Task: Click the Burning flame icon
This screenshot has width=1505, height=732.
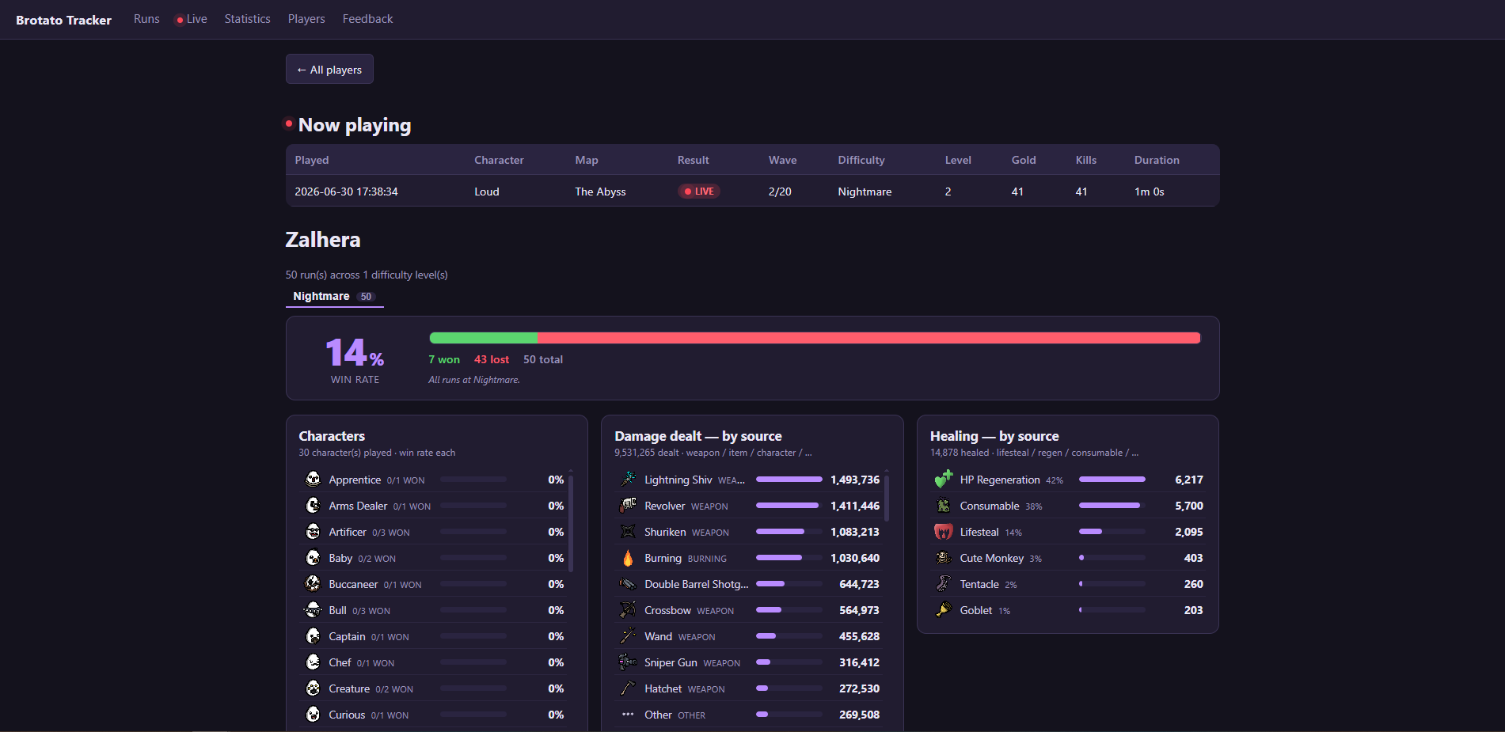Action: pos(629,557)
